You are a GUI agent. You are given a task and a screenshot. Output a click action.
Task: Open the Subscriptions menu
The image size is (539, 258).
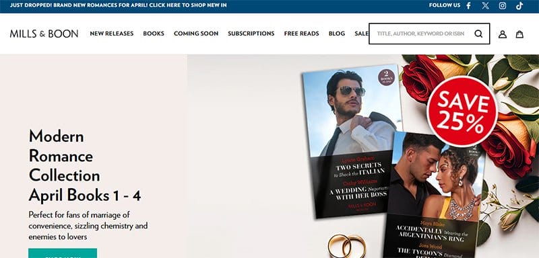pos(251,34)
